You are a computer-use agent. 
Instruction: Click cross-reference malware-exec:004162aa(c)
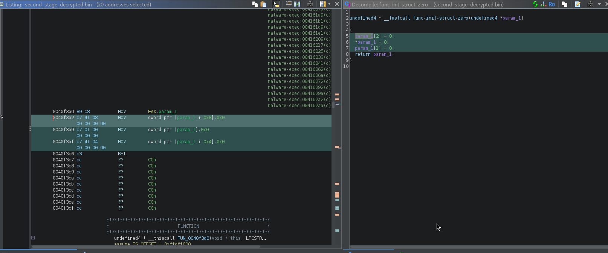click(x=299, y=106)
